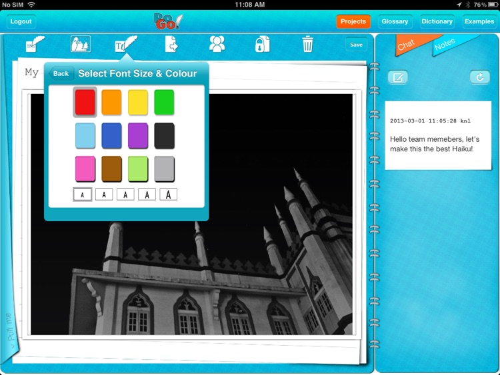Image resolution: width=500 pixels, height=375 pixels.
Task: Save the project
Action: 356,45
